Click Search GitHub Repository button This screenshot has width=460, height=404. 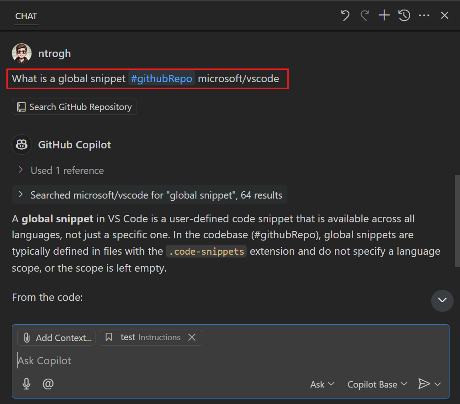[74, 107]
